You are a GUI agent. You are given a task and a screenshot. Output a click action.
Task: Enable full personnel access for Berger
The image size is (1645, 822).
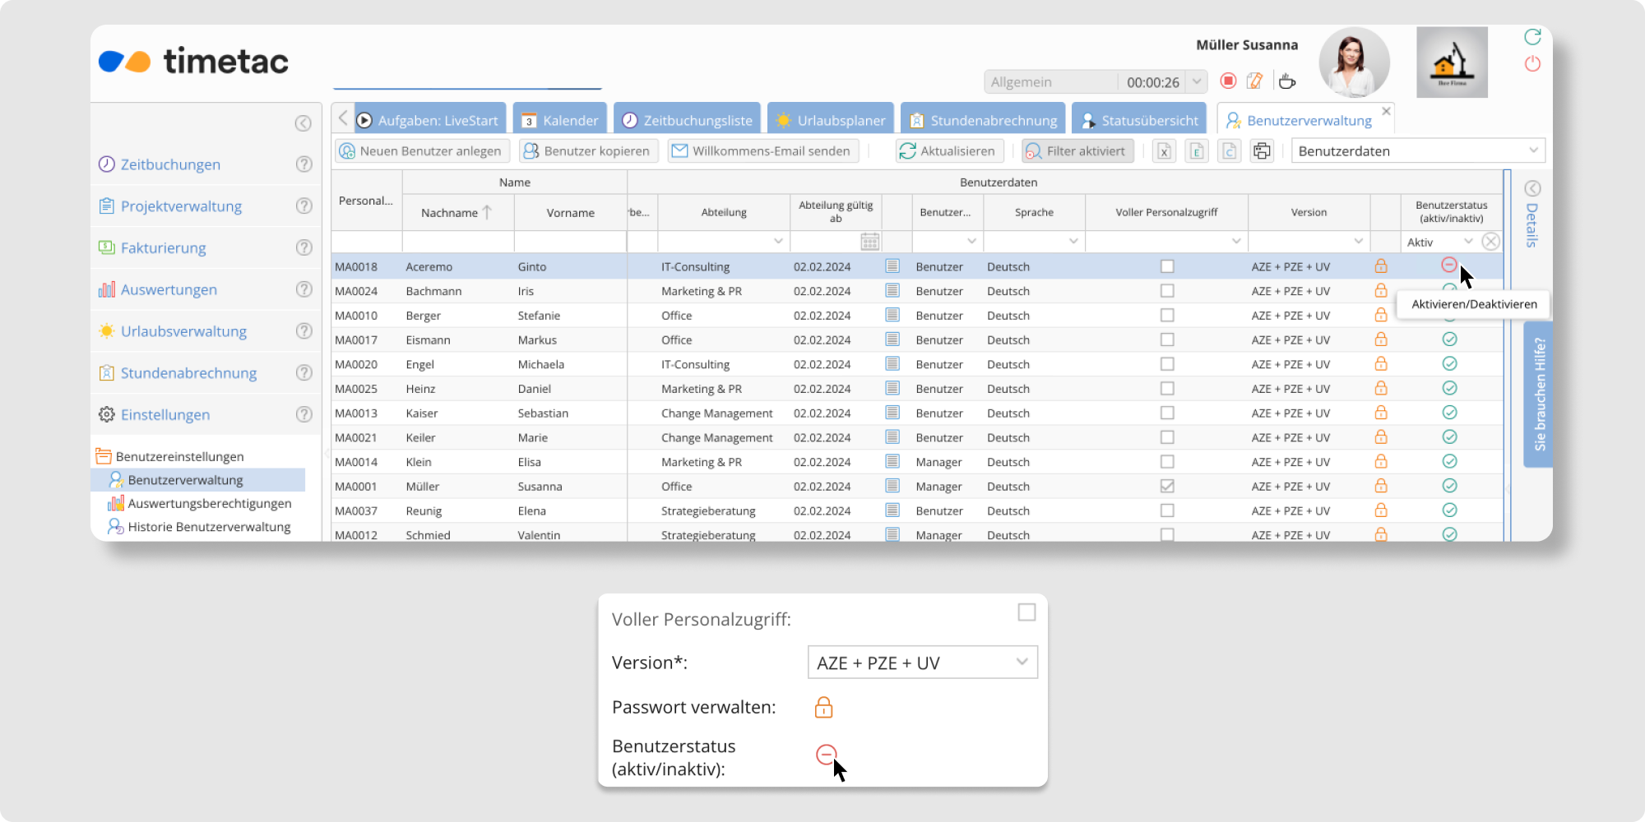1167,316
